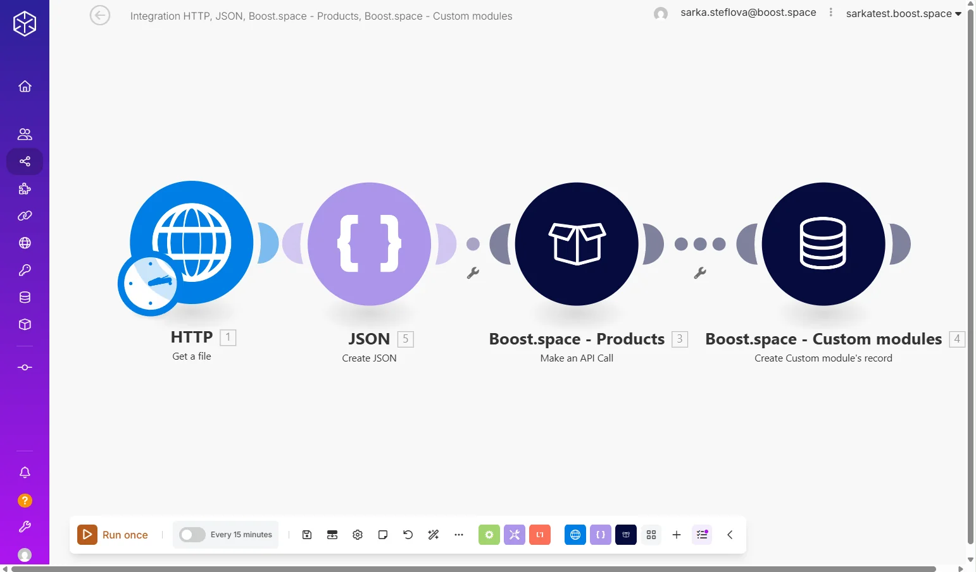Click the clock schedule icon on HTTP module
The image size is (976, 572).
[x=150, y=284]
